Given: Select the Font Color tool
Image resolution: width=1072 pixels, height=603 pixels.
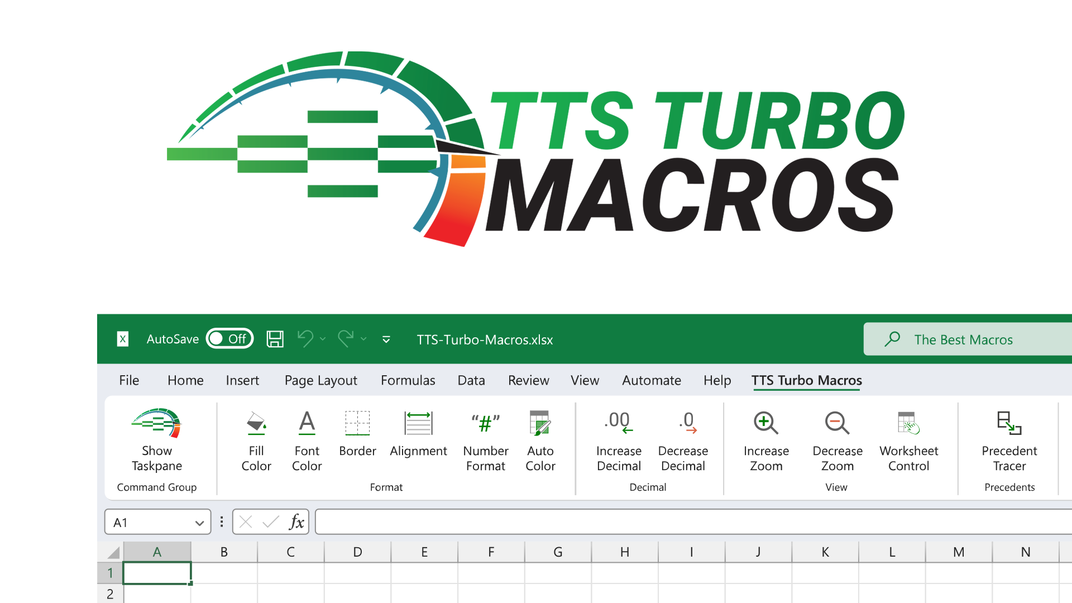Looking at the screenshot, I should pos(307,423).
